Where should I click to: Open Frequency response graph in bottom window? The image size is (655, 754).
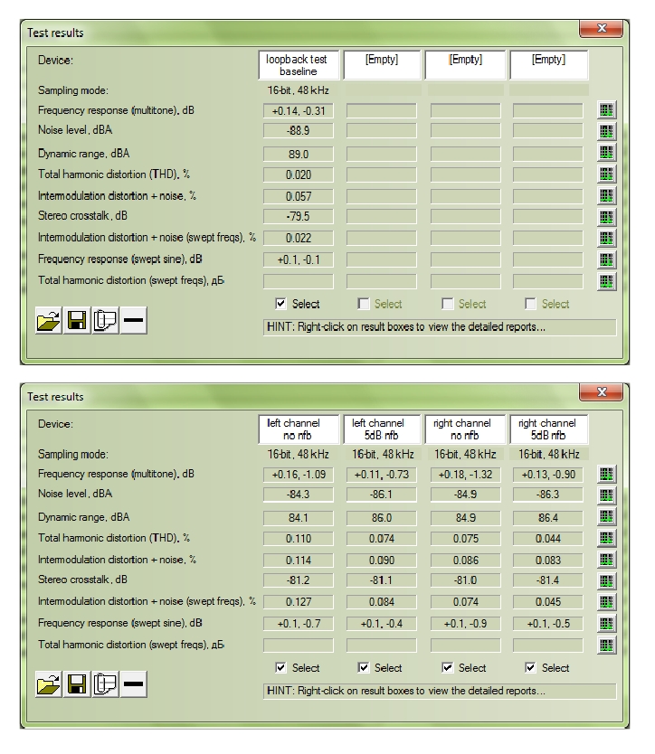[606, 474]
